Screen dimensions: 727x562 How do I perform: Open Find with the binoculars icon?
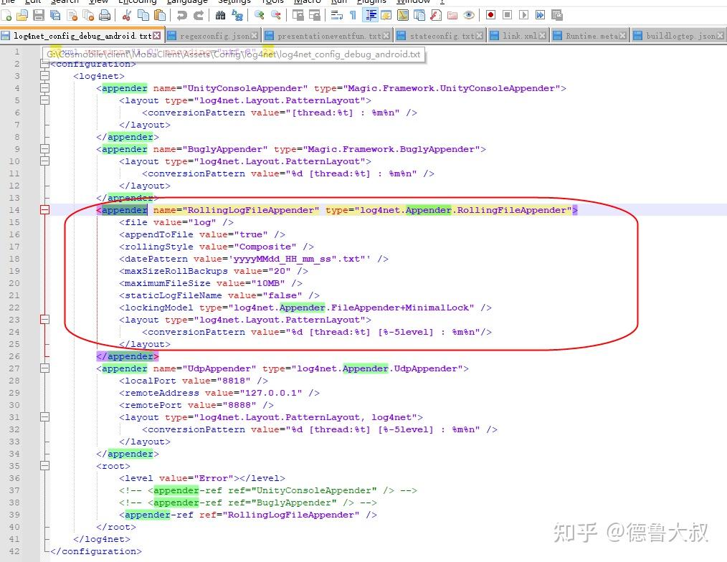(x=221, y=15)
